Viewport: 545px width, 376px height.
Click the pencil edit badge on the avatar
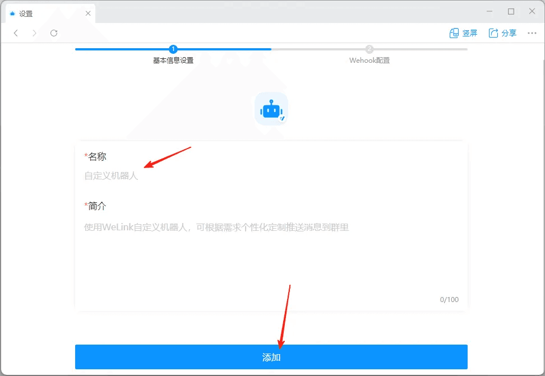282,118
